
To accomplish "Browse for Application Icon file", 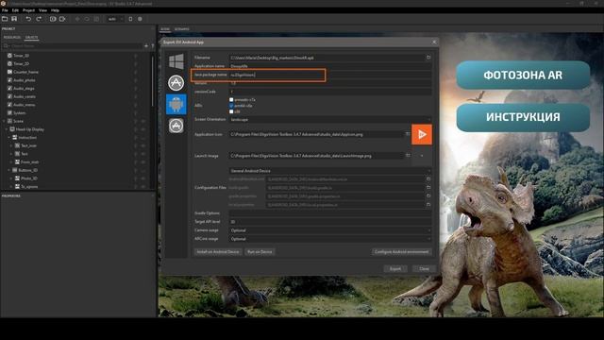I will click(408, 134).
